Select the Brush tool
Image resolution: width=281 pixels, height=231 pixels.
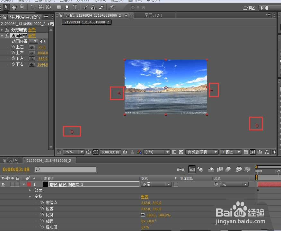click(x=85, y=7)
